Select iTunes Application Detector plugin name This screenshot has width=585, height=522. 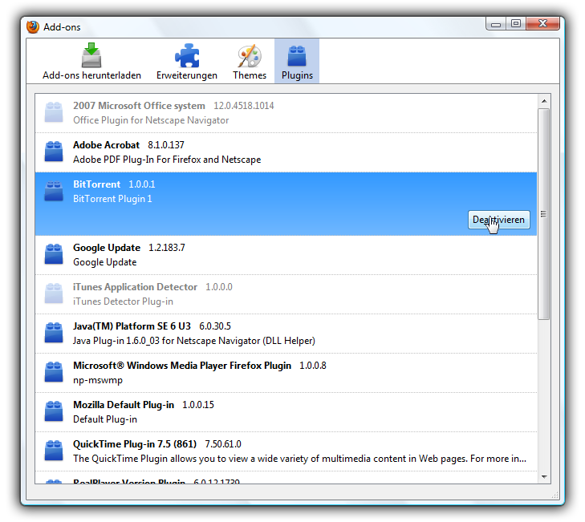tap(135, 287)
